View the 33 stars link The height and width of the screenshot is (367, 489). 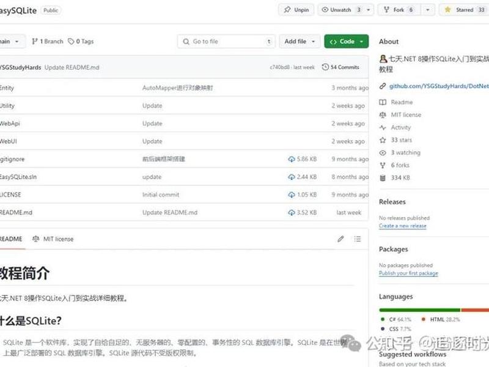click(x=402, y=140)
